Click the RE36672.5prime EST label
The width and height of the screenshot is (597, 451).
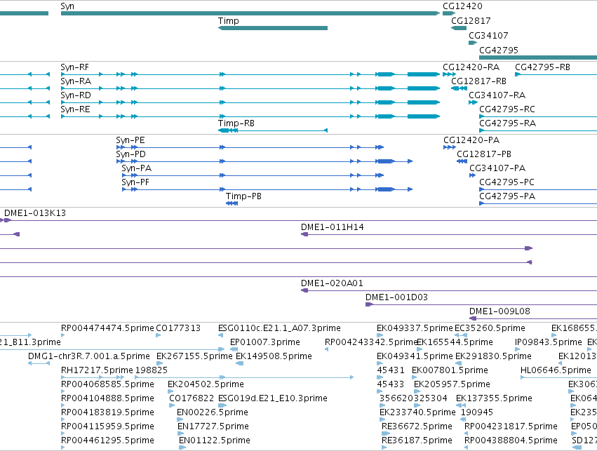(417, 426)
